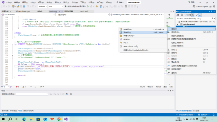Click the Output panel clock icon
The image size is (217, 122).
click(x=71, y=94)
